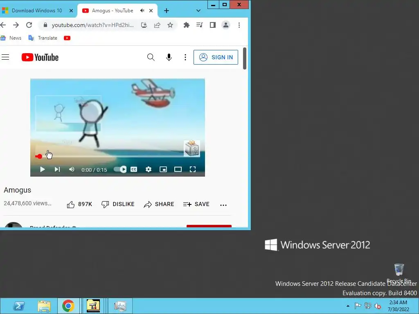Play the Amogus video
Screen dimensions: 419x314
(x=42, y=169)
